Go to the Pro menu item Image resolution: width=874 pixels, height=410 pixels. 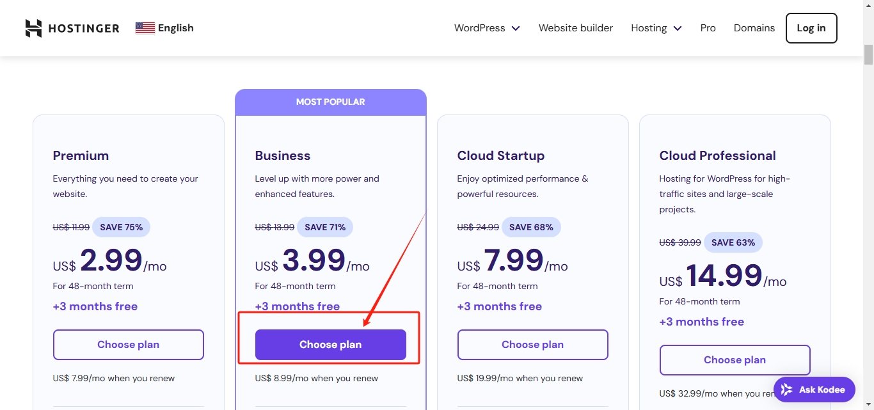pos(708,28)
